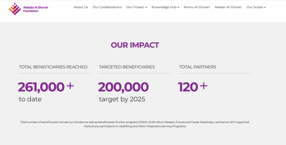Viewport: 286px width, 145px height.
Task: Click the beneficiaries footnote paragraph
Action: tap(135, 124)
